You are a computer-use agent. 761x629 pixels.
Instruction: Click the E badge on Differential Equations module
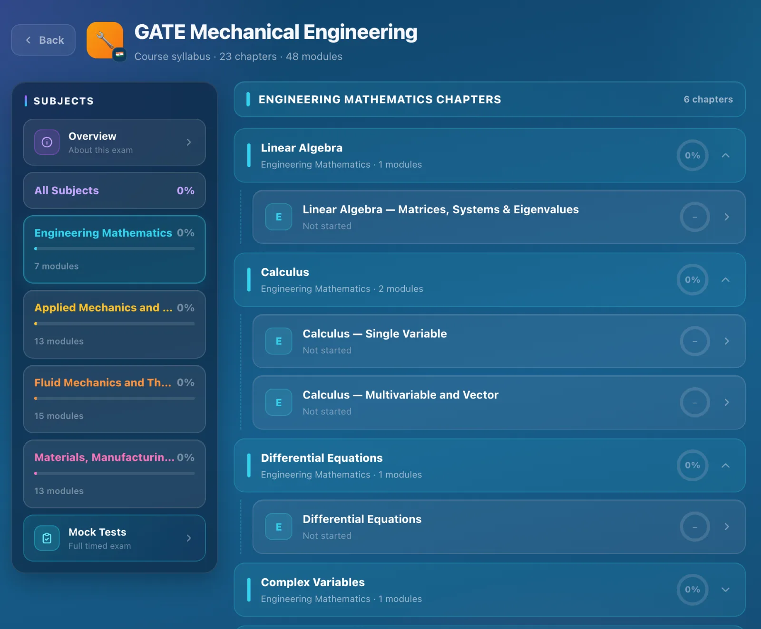(279, 526)
